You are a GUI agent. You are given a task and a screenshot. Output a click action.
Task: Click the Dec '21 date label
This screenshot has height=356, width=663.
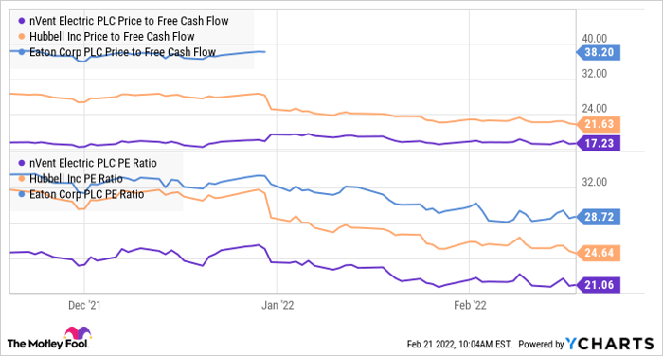click(84, 305)
